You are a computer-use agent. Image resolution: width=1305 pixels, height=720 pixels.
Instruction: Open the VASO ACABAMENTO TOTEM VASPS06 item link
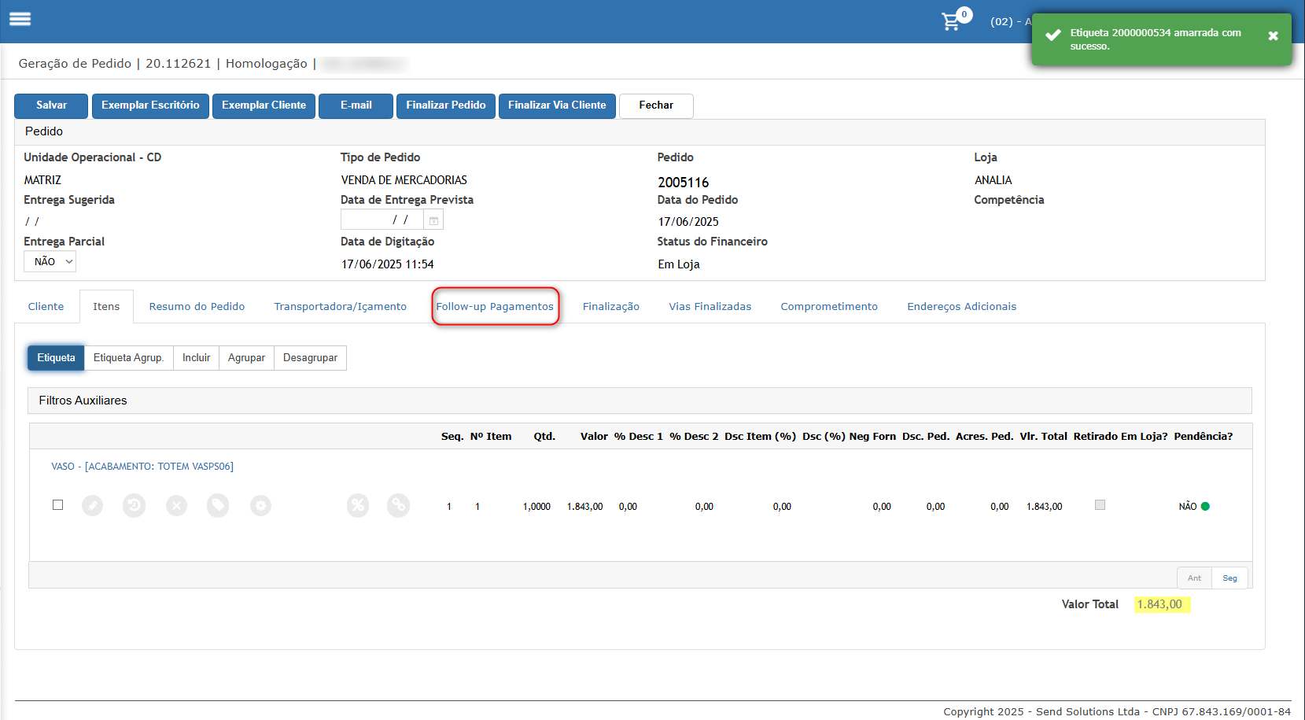coord(142,467)
